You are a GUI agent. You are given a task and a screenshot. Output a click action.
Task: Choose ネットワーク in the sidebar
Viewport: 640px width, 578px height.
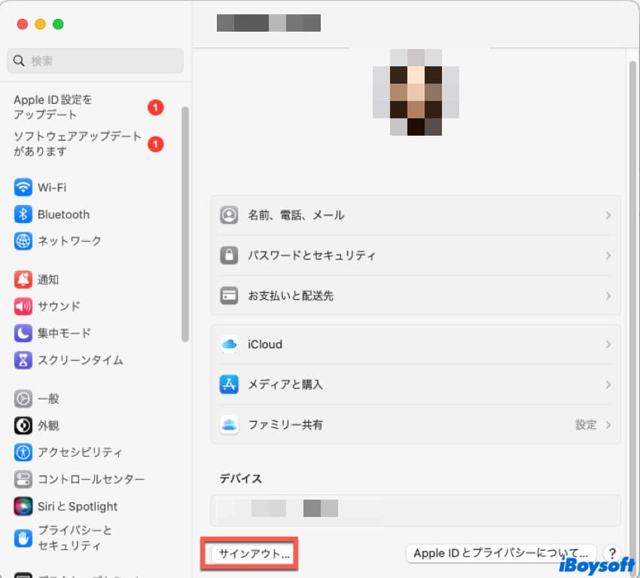coord(69,241)
